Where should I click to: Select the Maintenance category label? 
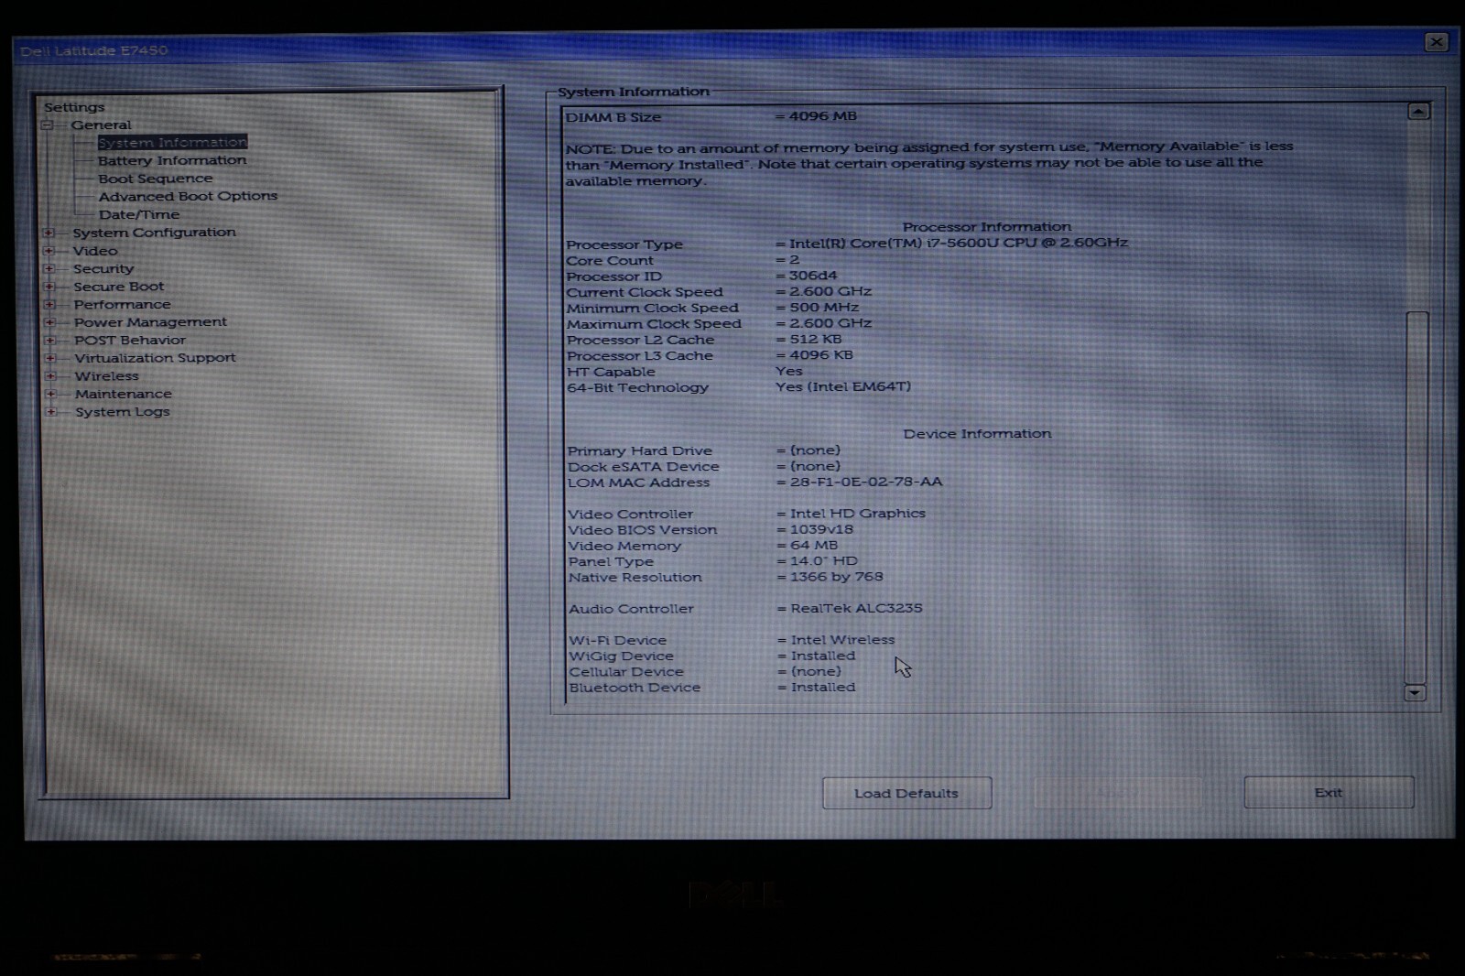coord(124,394)
